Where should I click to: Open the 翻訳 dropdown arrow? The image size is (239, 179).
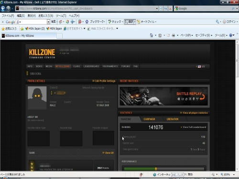[x=135, y=22]
